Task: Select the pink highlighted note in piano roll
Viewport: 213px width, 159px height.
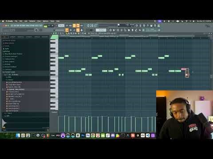Action: point(183,69)
